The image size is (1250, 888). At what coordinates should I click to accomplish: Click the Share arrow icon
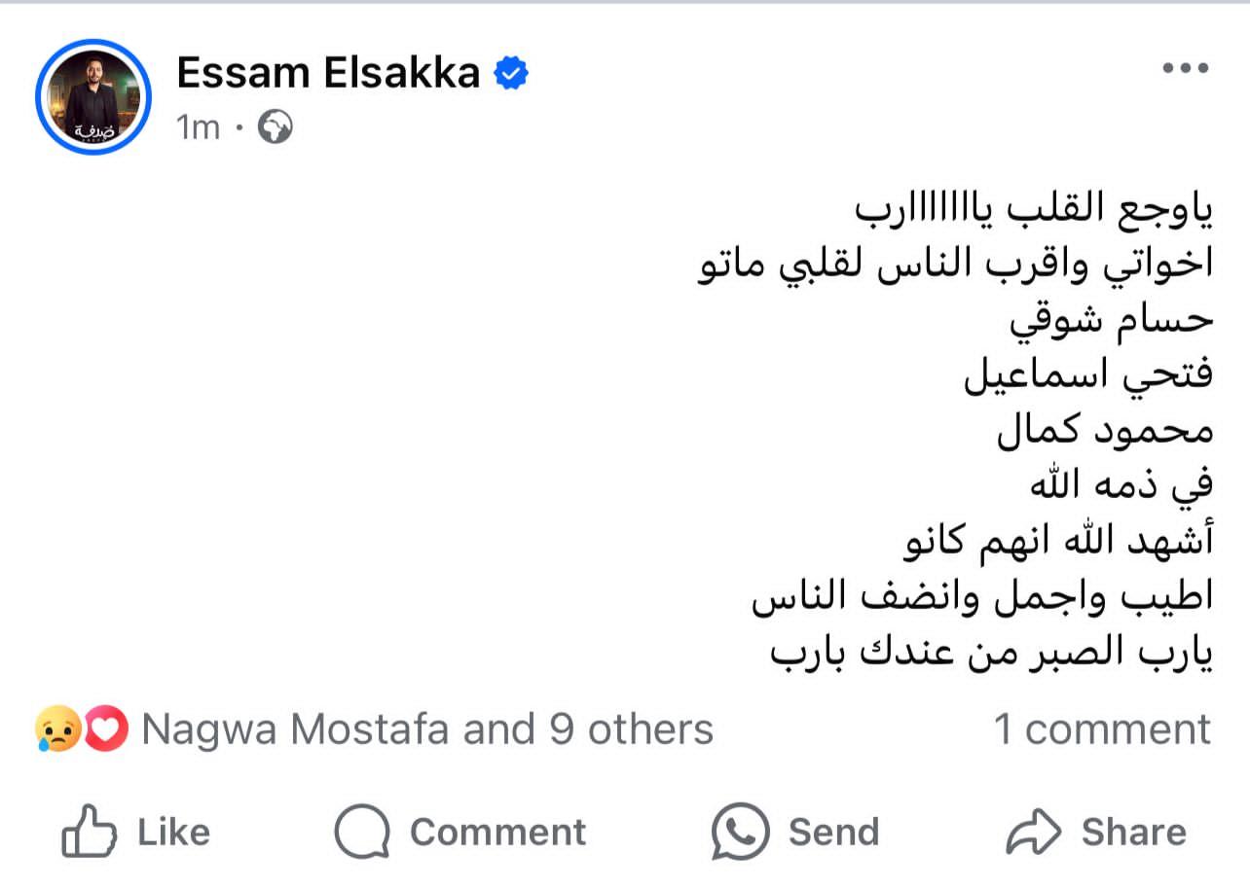click(1032, 833)
